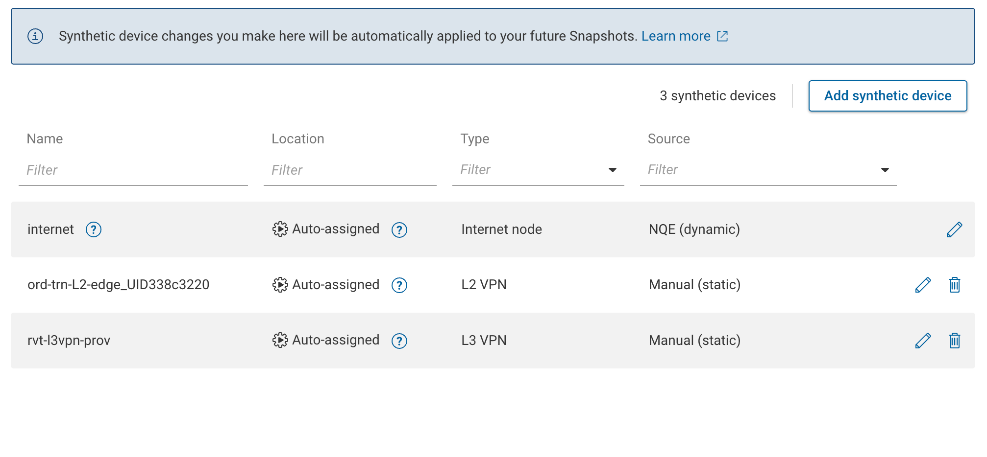987x457 pixels.
Task: Expand Auto-assigned help on ord-trn-L2-edge row
Action: click(x=399, y=286)
